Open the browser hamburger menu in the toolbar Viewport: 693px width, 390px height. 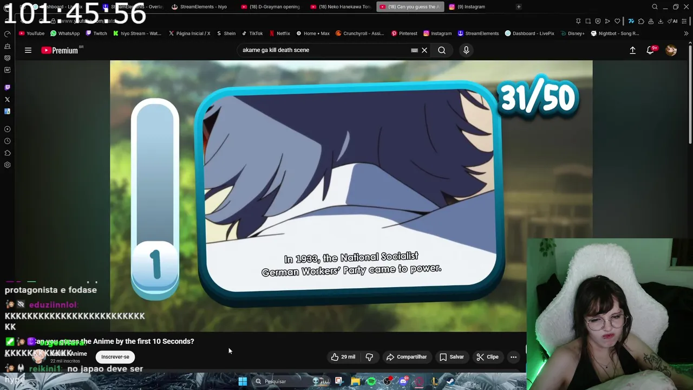point(684,21)
